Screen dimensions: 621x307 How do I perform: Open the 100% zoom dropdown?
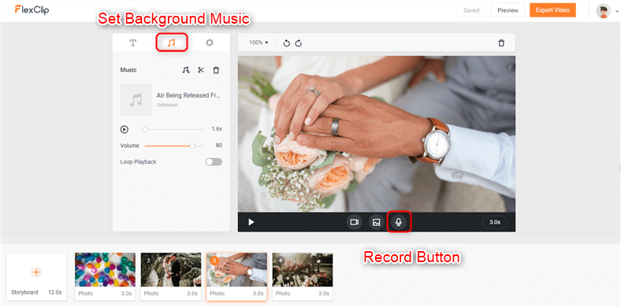[x=258, y=43]
